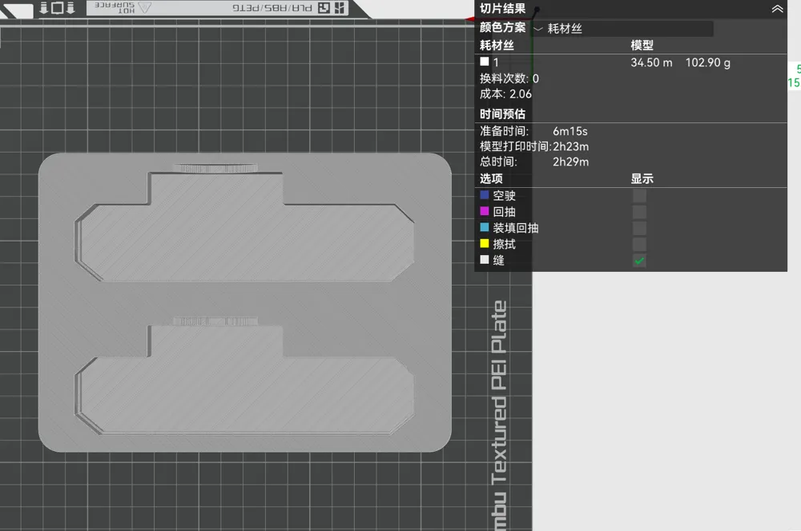Click the 耗材丝 column header
801x531 pixels.
(497, 46)
